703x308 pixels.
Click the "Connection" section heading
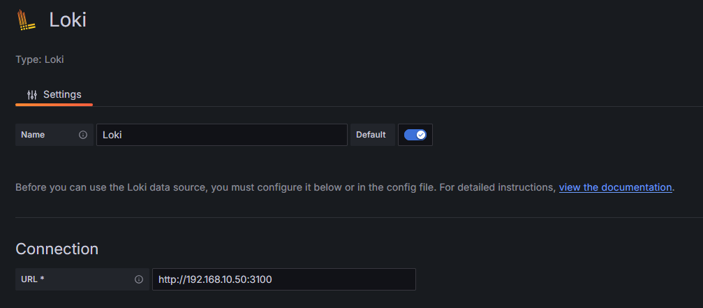(57, 249)
